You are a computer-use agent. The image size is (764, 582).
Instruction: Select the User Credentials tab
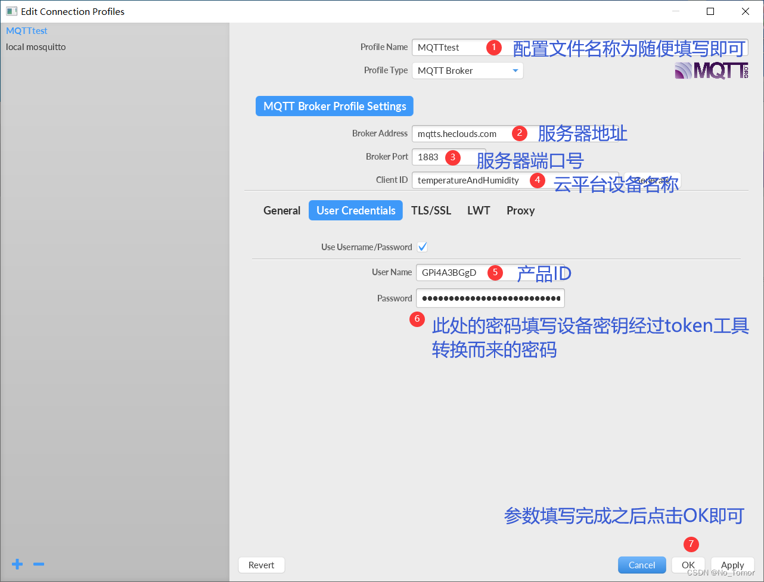[356, 210]
